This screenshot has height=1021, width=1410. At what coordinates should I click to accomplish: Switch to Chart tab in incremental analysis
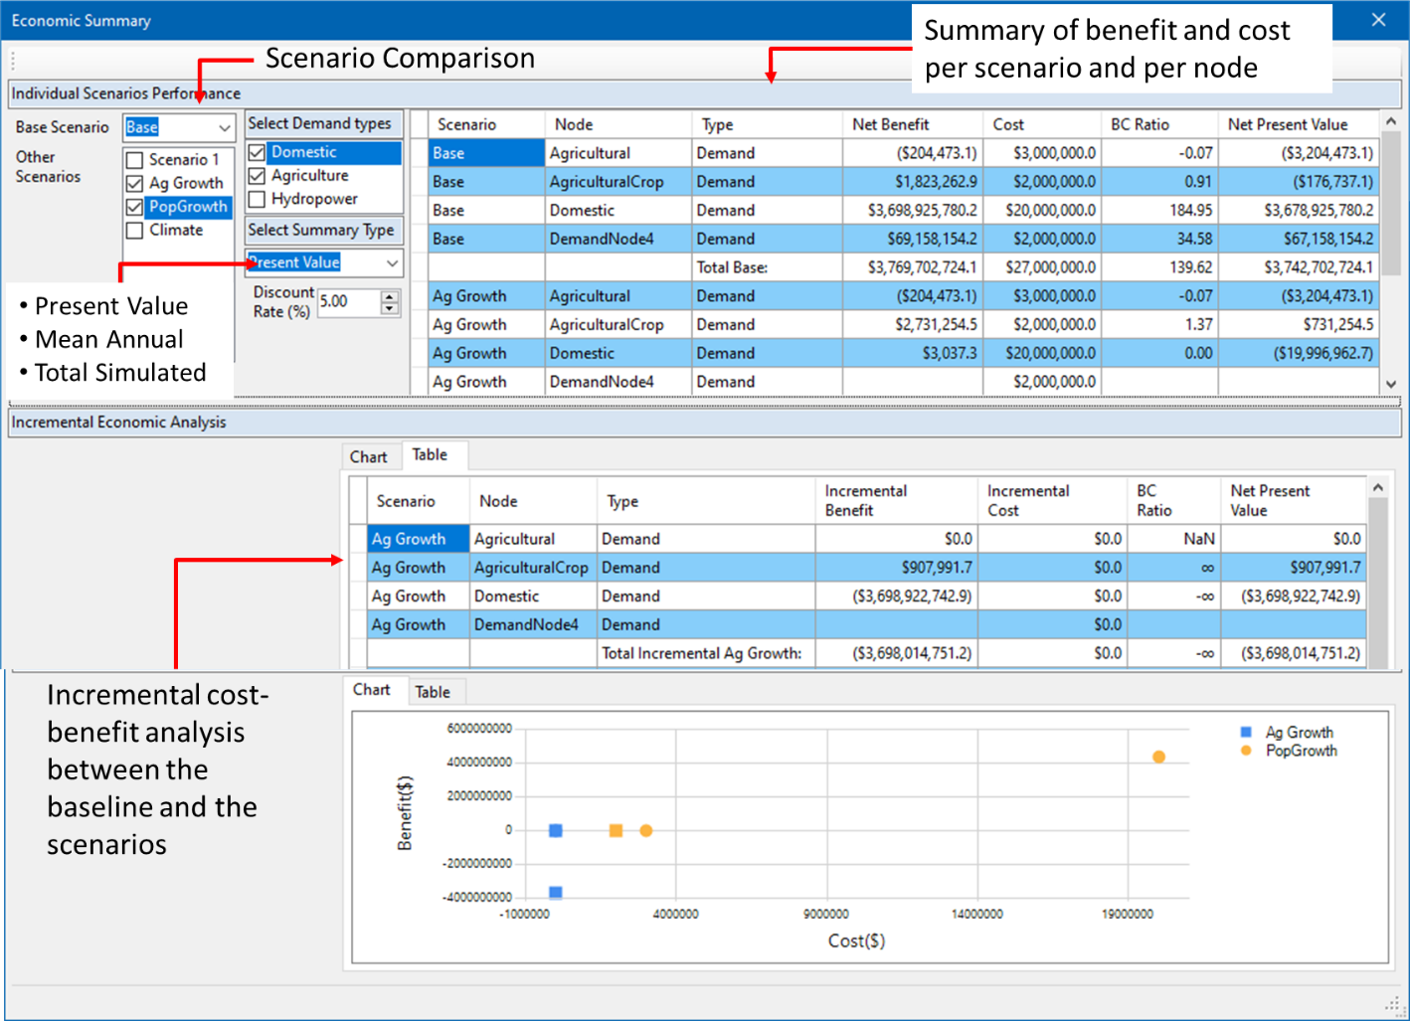coord(368,457)
